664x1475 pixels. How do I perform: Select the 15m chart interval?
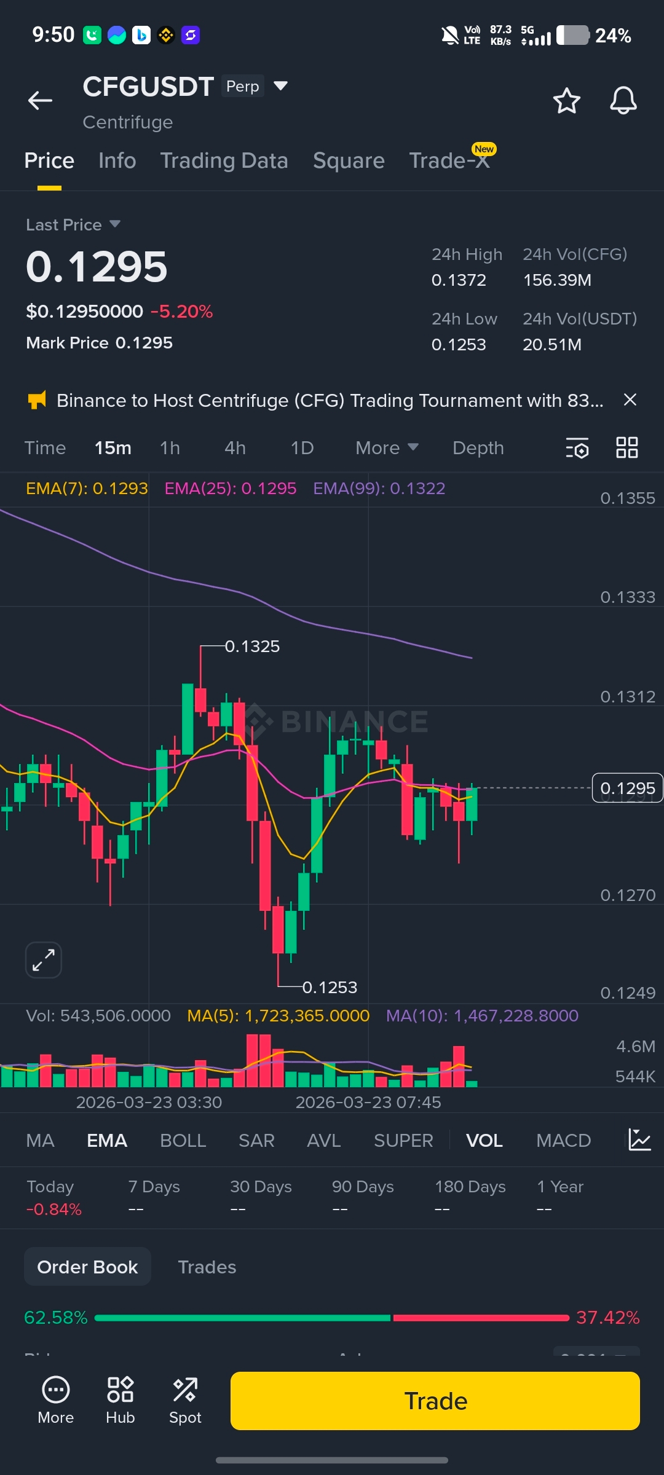tap(113, 448)
